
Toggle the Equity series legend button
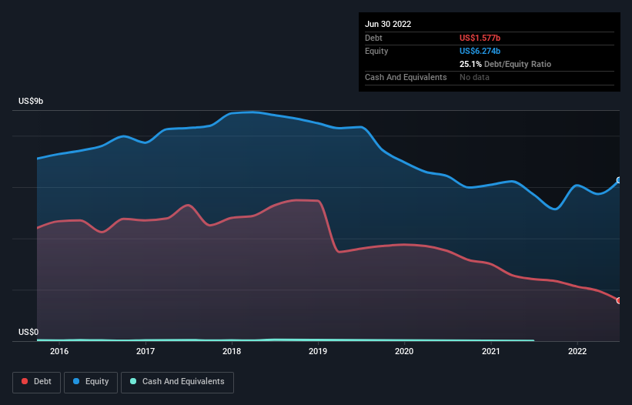pos(91,382)
